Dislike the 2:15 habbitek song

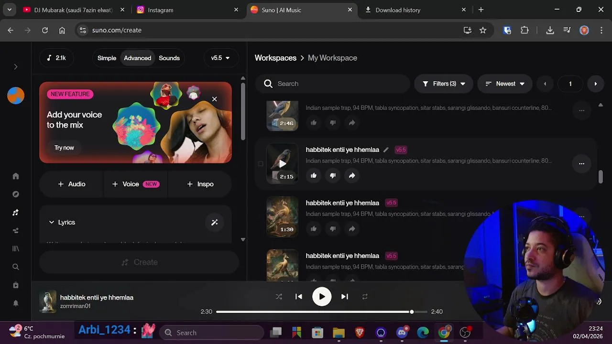[x=333, y=175]
